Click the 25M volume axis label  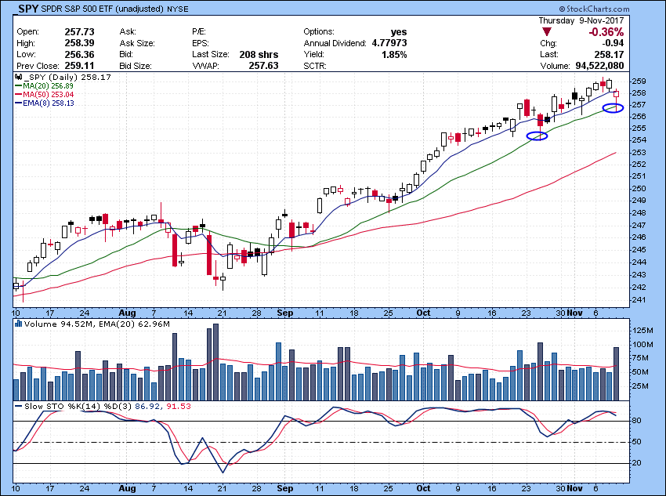[x=640, y=386]
